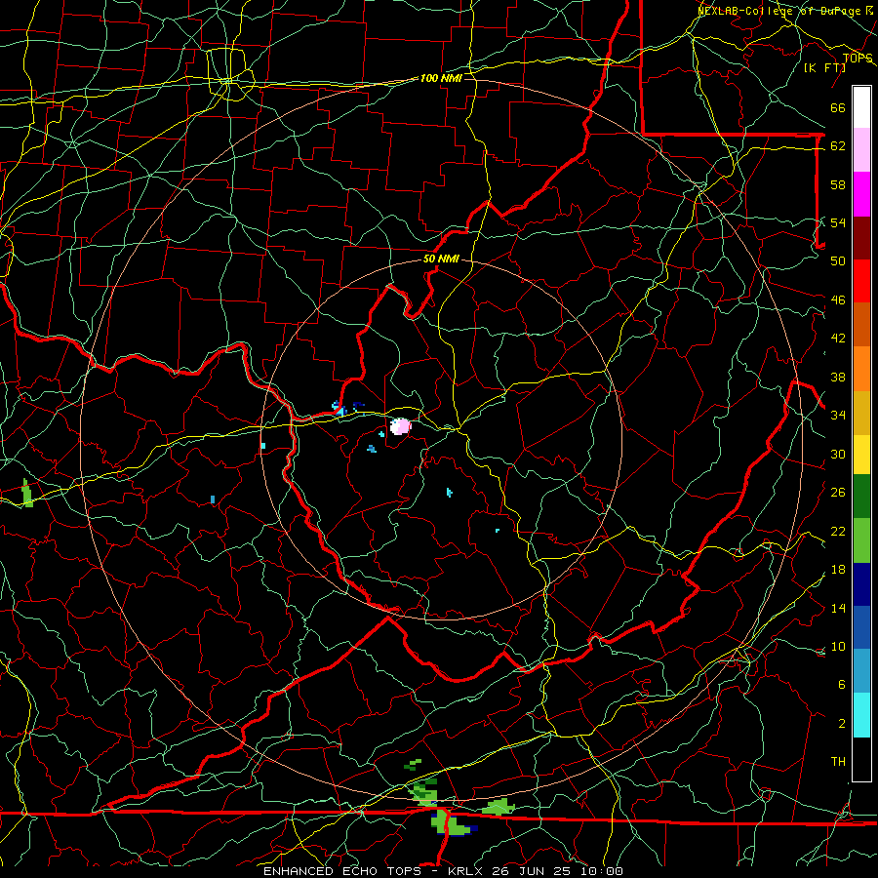Click the white-pink echo near radar center
Image resolution: width=878 pixels, height=878 pixels.
pos(400,426)
